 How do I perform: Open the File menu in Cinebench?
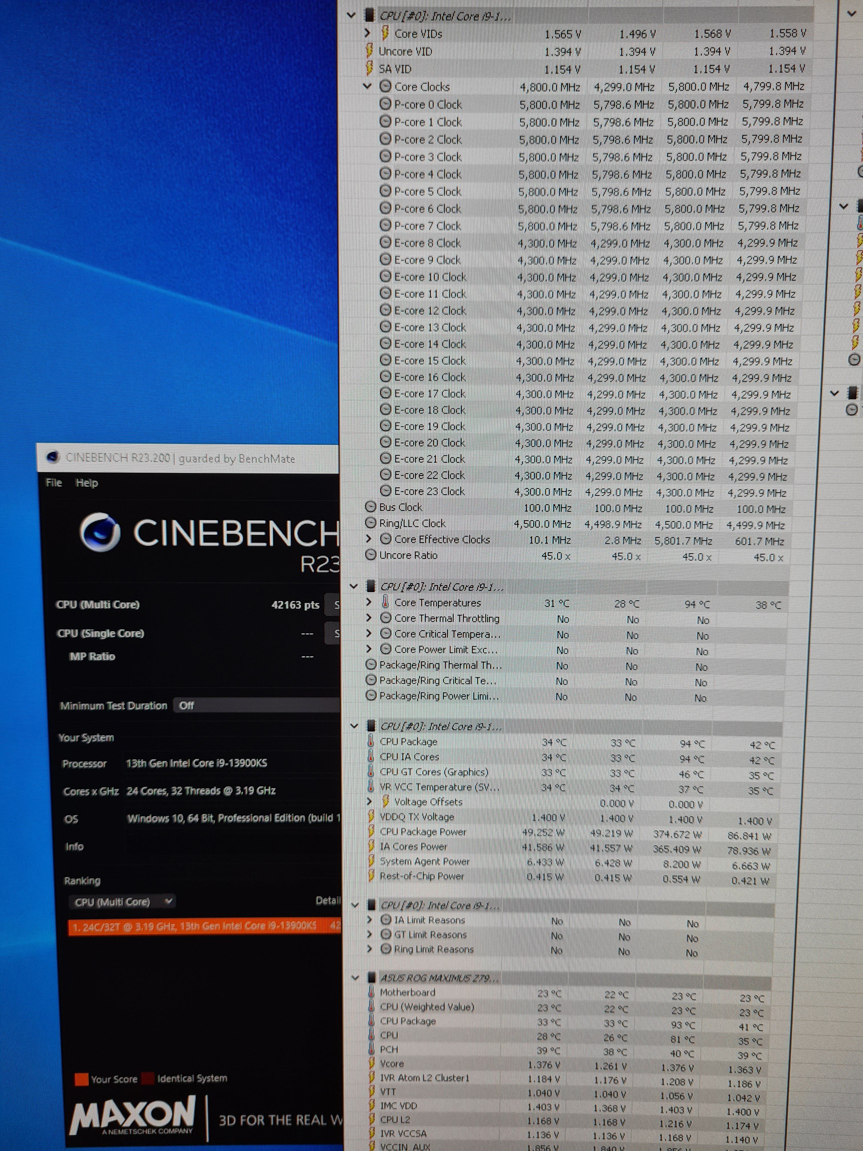pos(54,482)
